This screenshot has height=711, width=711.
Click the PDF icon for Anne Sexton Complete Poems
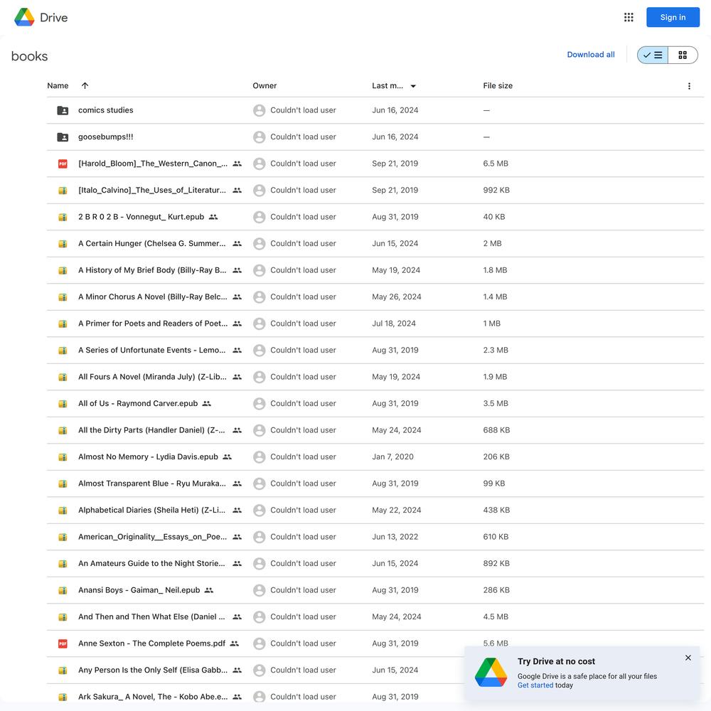click(63, 643)
